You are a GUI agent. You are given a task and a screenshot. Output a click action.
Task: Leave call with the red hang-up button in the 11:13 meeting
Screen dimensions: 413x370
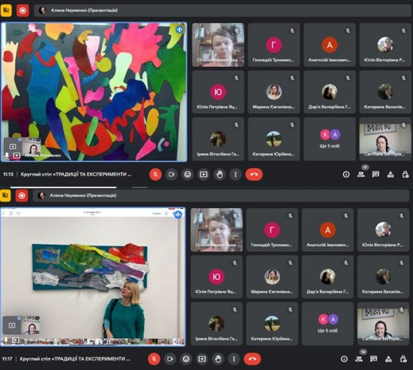pyautogui.click(x=254, y=174)
